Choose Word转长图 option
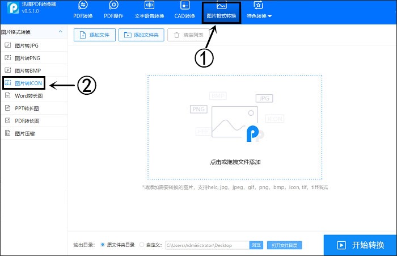This screenshot has height=256, width=397. [34, 96]
